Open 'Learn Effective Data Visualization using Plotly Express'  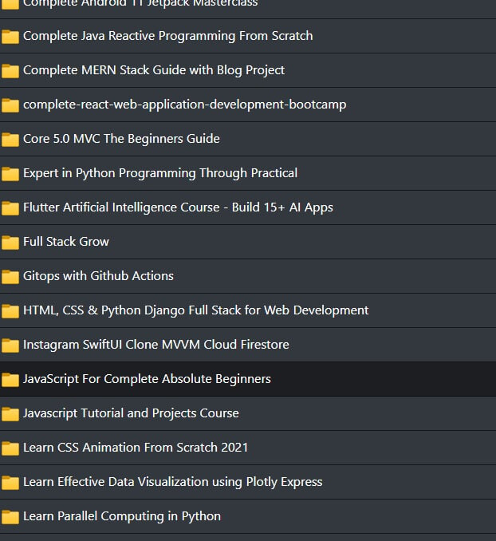click(173, 482)
